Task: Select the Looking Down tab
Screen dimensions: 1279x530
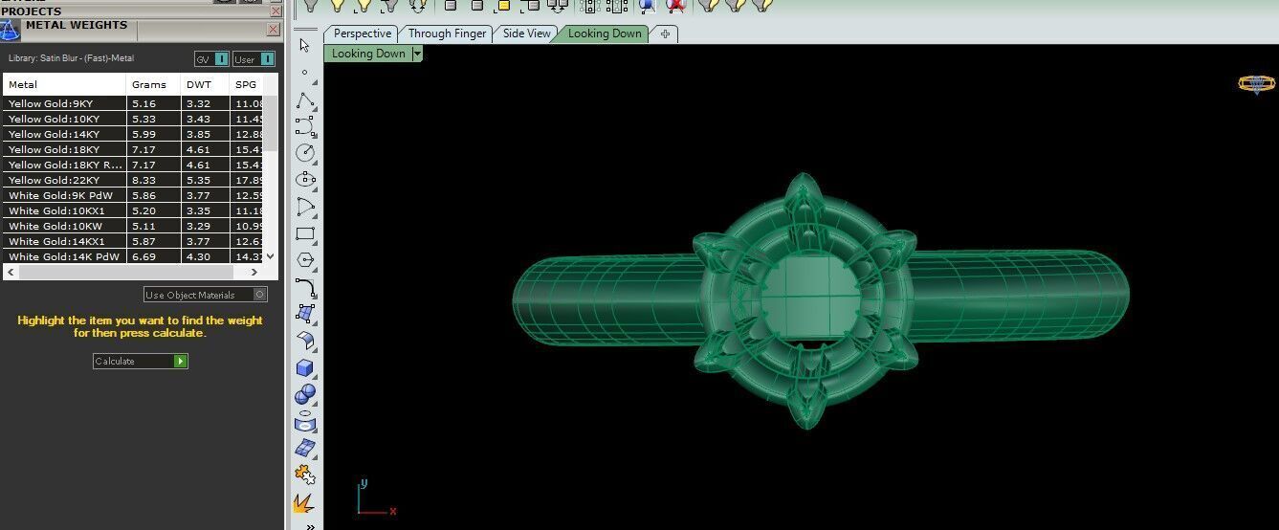Action: point(605,33)
